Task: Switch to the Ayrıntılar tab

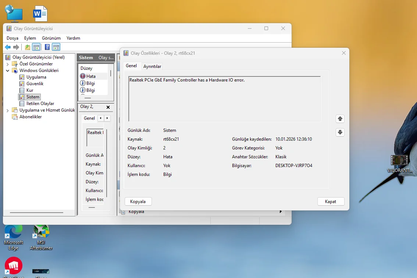Action: [x=152, y=66]
